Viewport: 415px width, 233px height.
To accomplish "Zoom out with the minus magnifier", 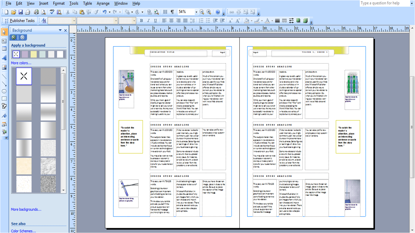I will [x=202, y=12].
